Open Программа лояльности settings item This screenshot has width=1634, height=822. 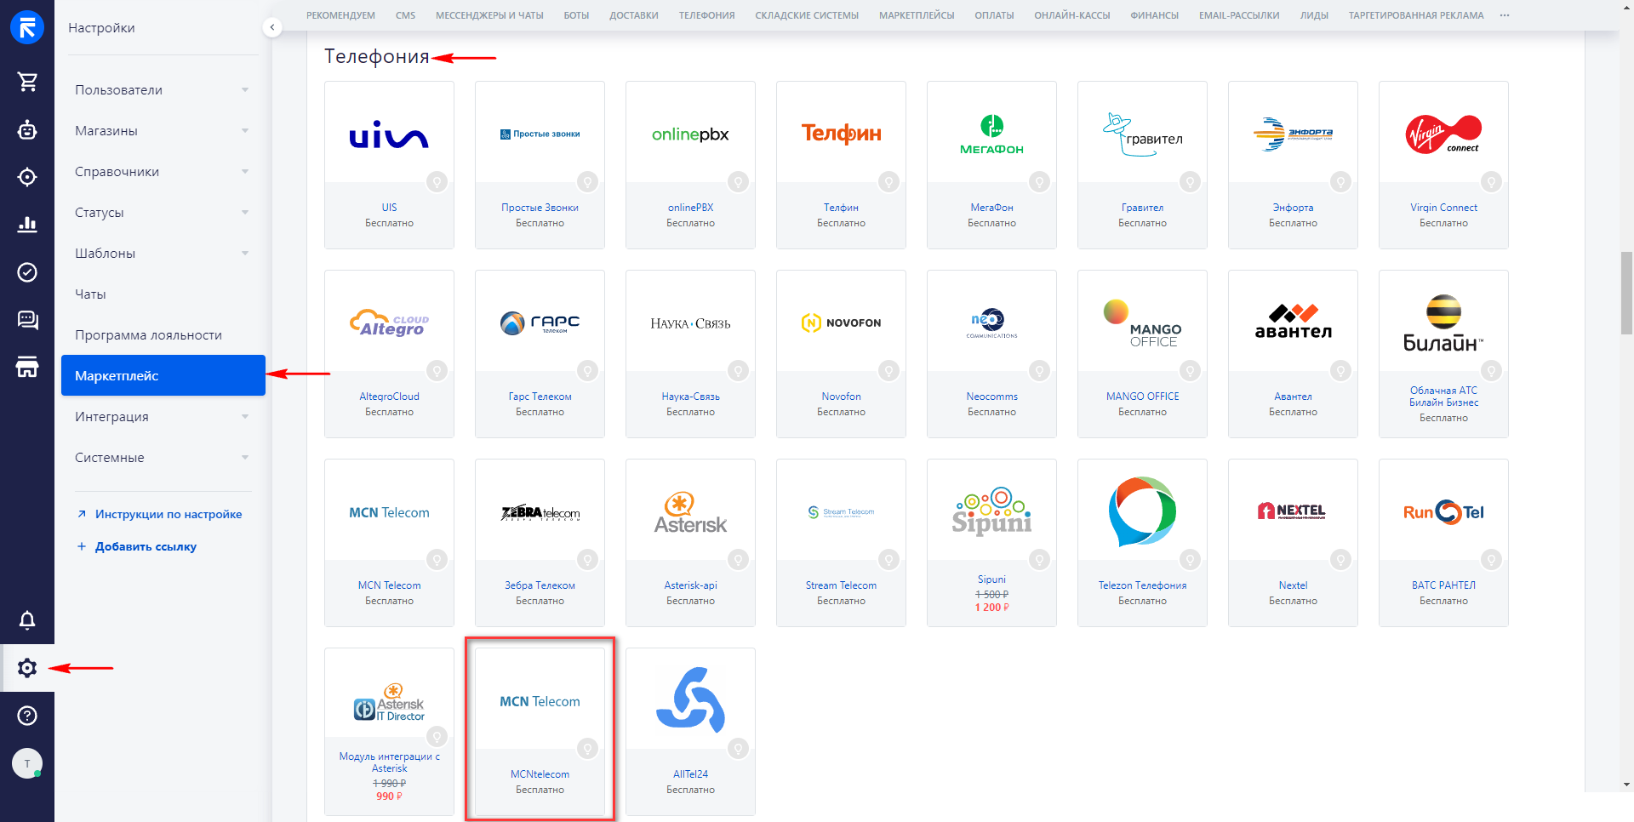point(163,334)
